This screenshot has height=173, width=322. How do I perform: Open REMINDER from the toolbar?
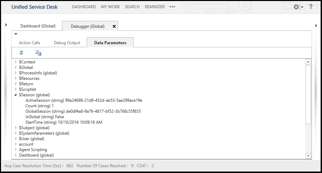point(154,7)
